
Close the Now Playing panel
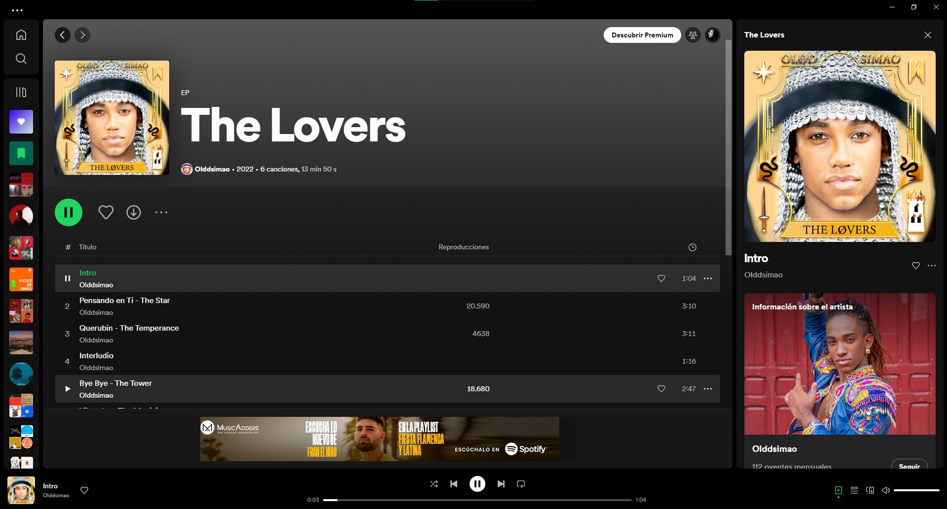coord(928,35)
